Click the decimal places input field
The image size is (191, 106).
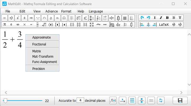coord(80,100)
